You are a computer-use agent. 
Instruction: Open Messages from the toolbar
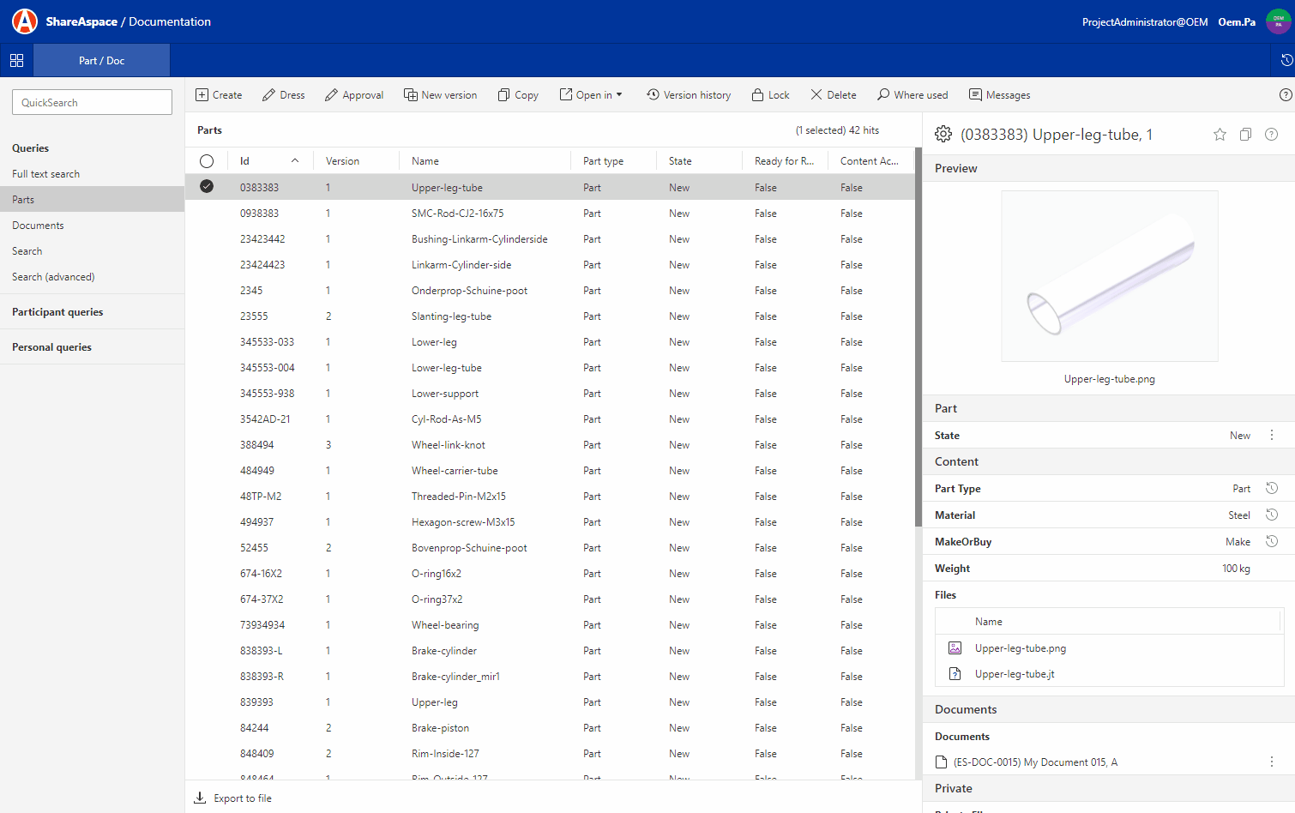tap(999, 94)
